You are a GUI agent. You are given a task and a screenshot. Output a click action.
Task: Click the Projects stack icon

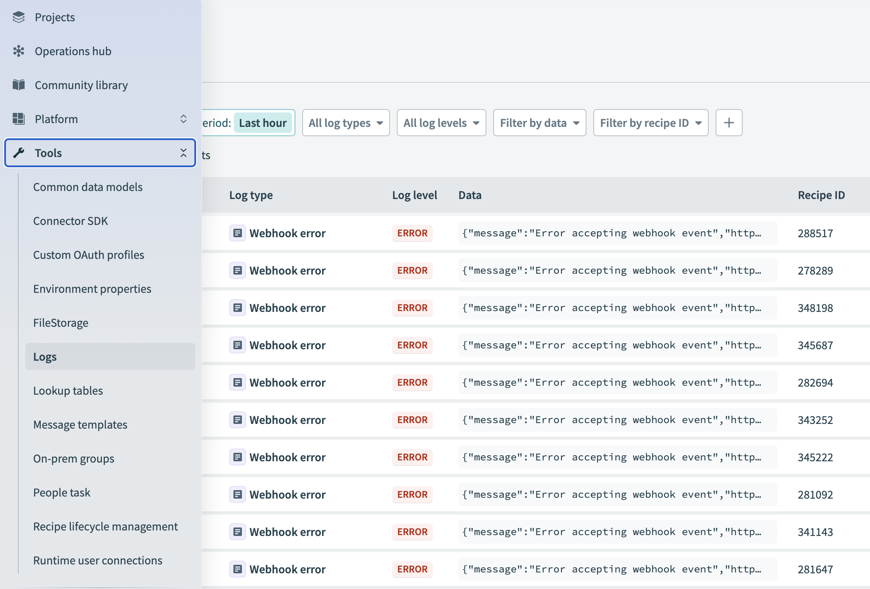point(19,17)
